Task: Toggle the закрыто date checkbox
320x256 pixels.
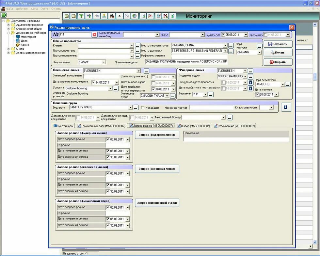Action: tap(265, 35)
